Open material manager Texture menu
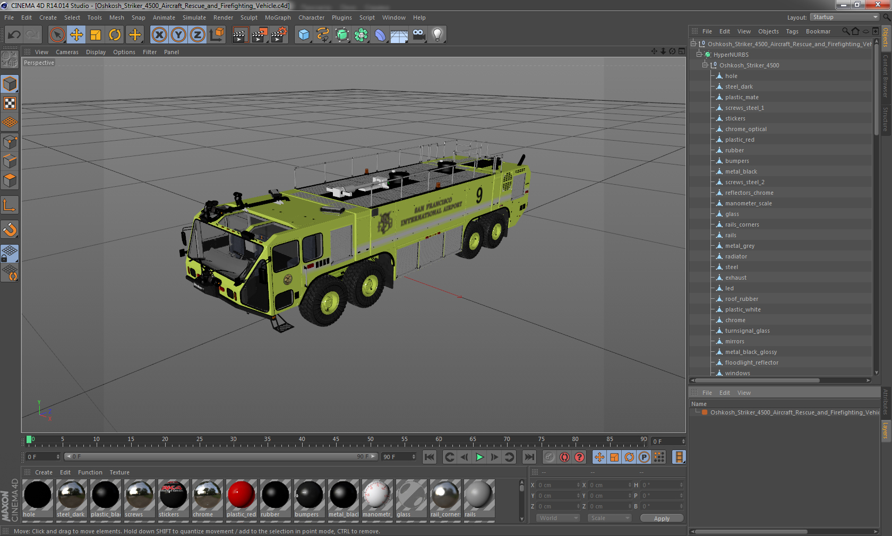Image resolution: width=892 pixels, height=536 pixels. 119,472
